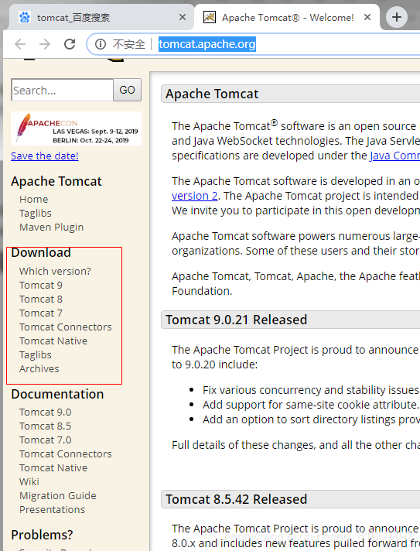Viewport: 420px width, 551px height.
Task: Open Tomcat 8 download page
Action: pos(41,299)
